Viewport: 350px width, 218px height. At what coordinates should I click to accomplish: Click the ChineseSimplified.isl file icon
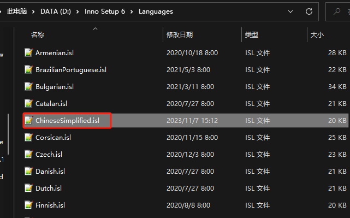coord(28,121)
